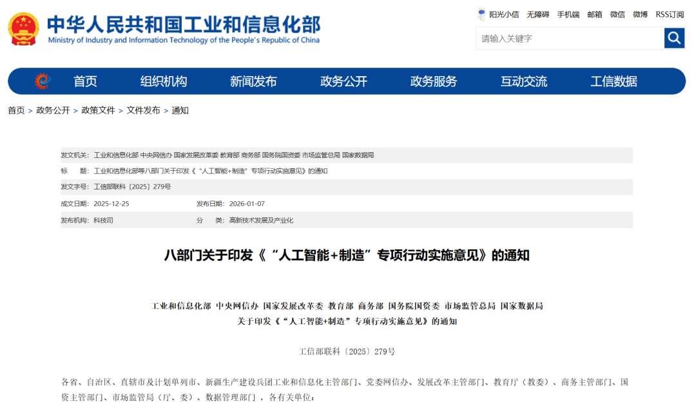Open the 工信数据 navigation tab
696x406 pixels.
coord(614,81)
